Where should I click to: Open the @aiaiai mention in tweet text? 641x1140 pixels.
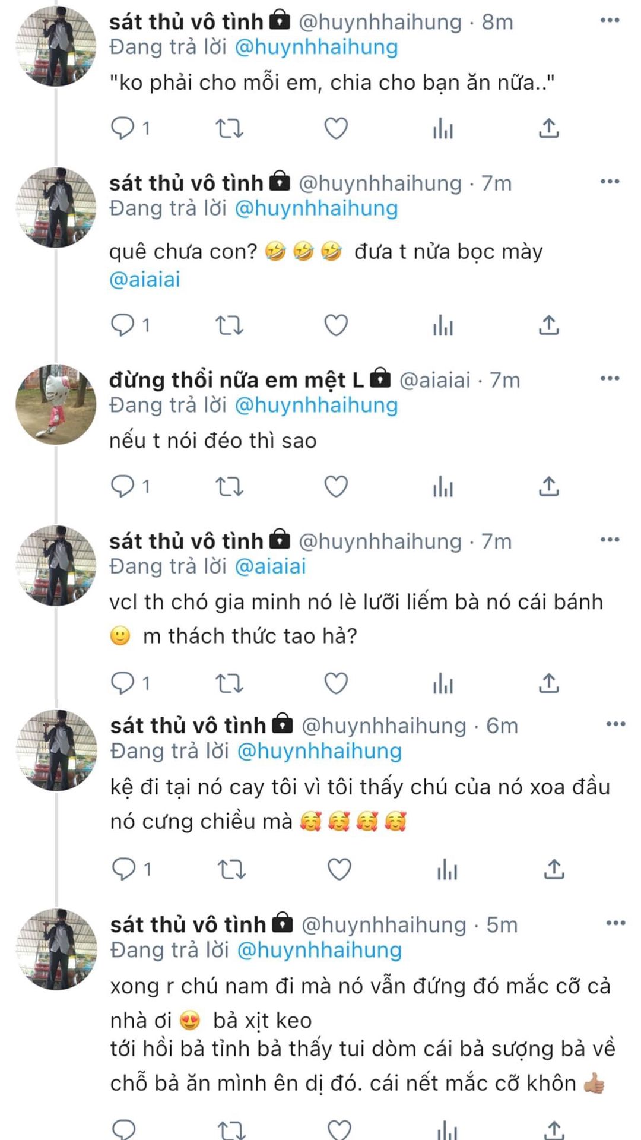click(144, 279)
